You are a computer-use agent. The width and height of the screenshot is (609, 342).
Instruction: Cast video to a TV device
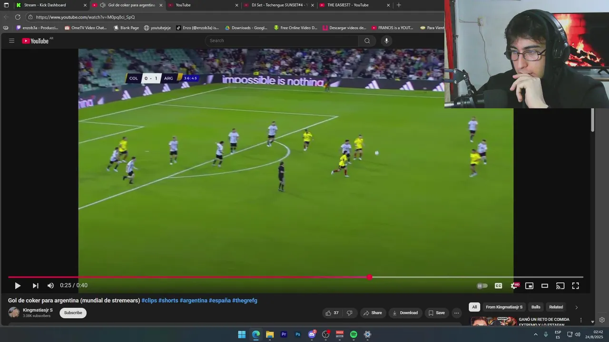click(x=560, y=286)
